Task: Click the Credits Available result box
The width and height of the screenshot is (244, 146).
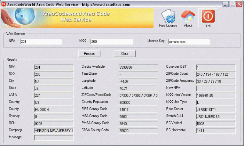Action: pos(138,67)
